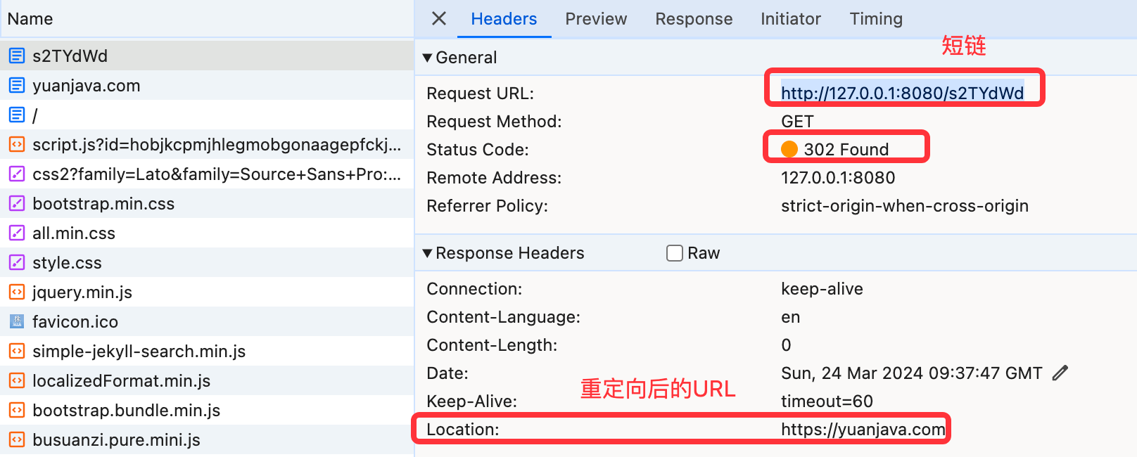Click the GET request method value
This screenshot has height=457, width=1137.
click(797, 122)
